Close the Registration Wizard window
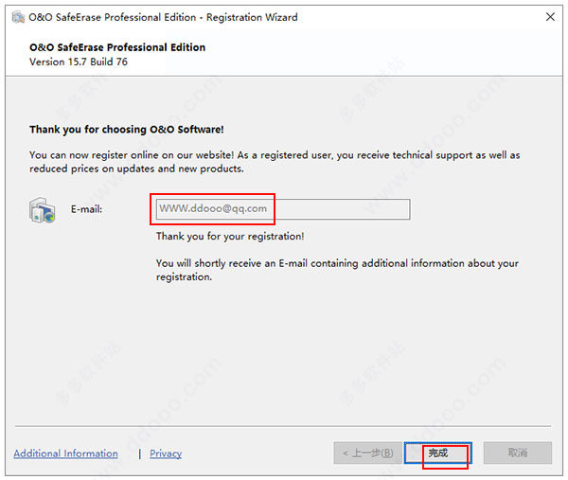 tap(550, 17)
